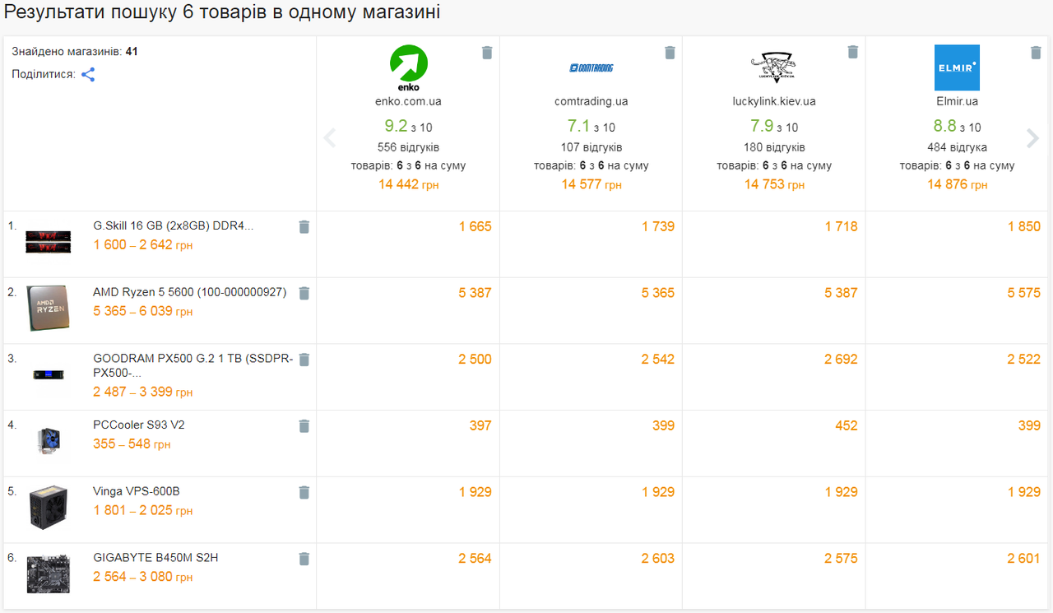The width and height of the screenshot is (1053, 613).
Task: Click price range 5 365 – 6 039 грн
Action: (x=143, y=312)
